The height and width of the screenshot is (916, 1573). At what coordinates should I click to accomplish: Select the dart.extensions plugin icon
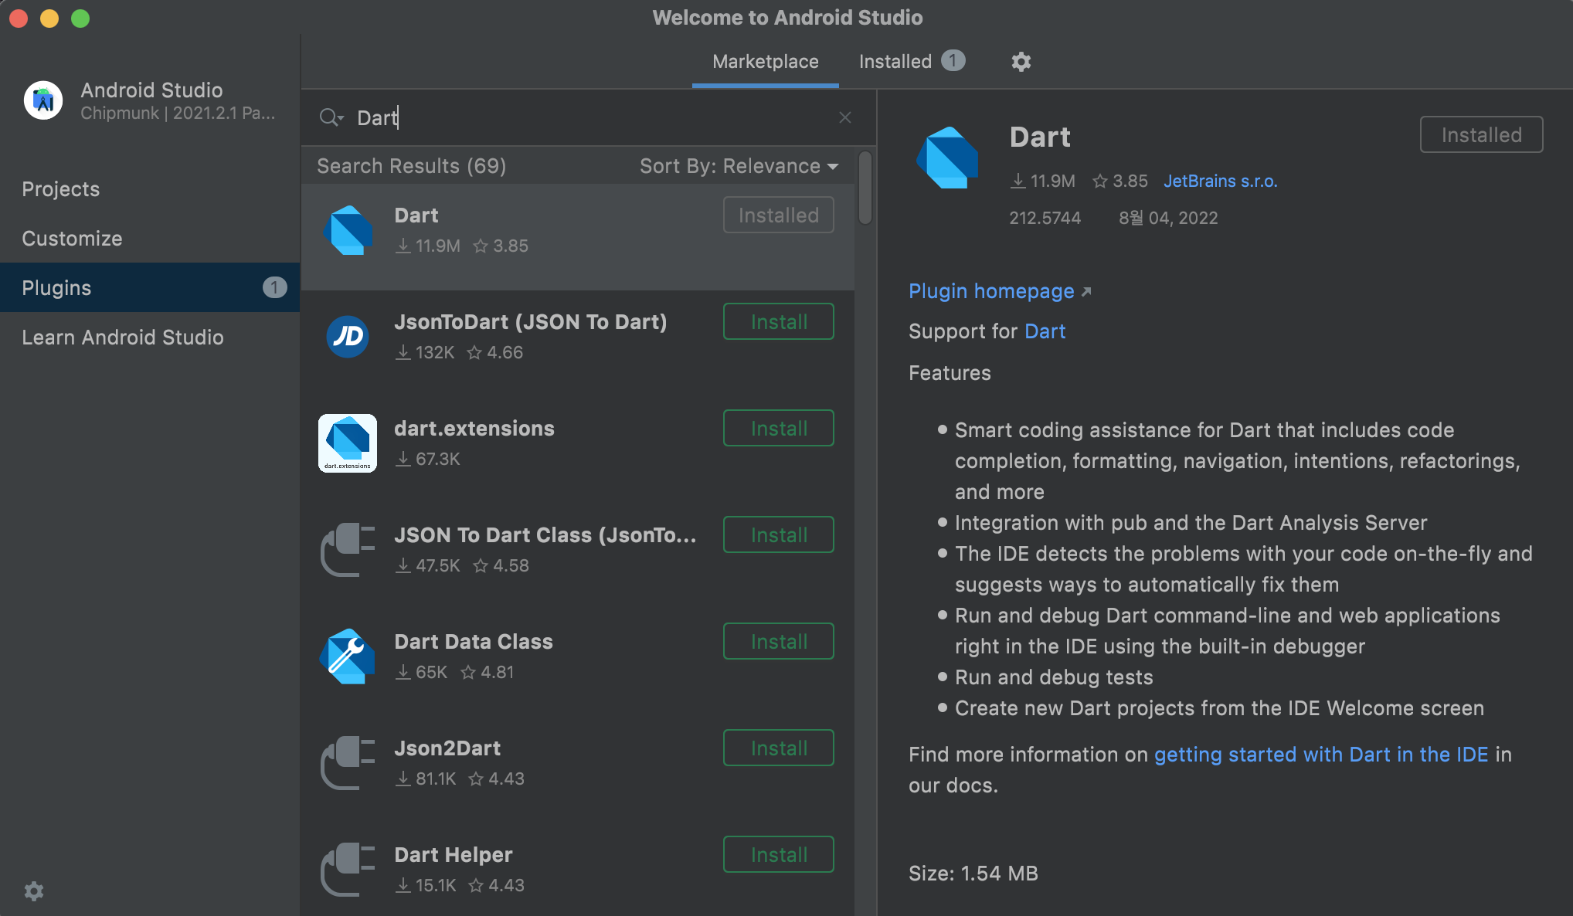tap(348, 443)
